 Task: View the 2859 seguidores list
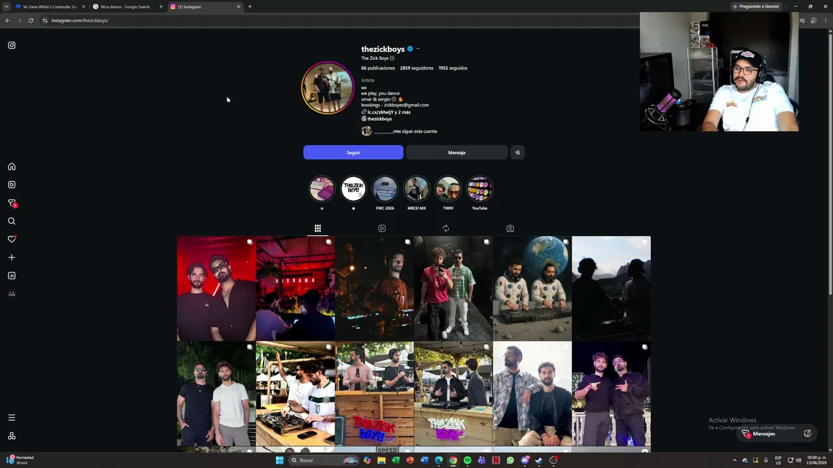[x=416, y=68]
